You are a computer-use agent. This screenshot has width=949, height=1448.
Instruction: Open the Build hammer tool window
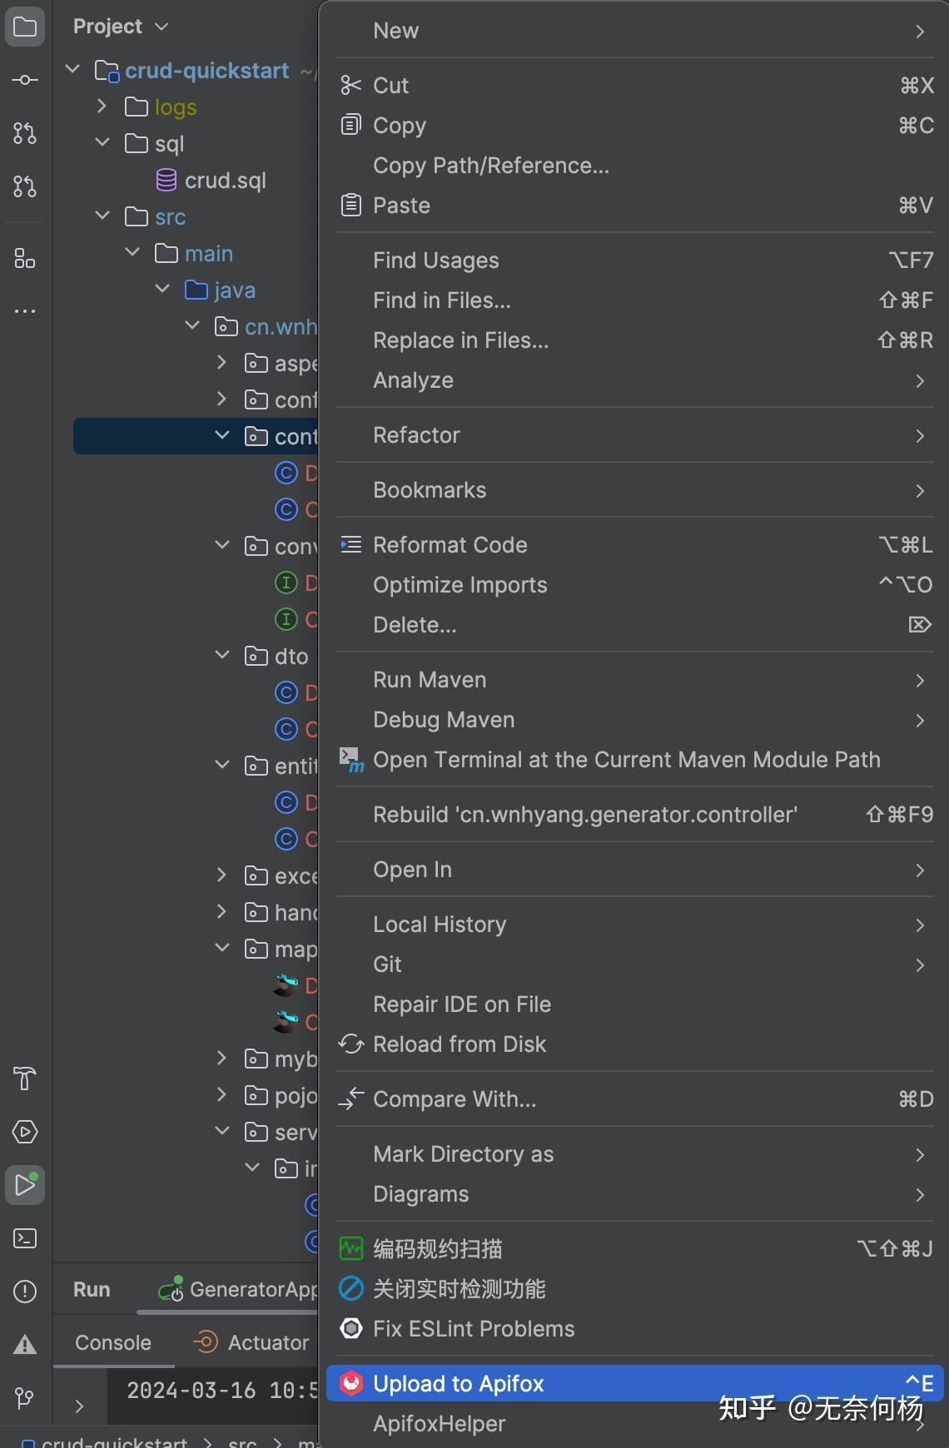point(25,1079)
